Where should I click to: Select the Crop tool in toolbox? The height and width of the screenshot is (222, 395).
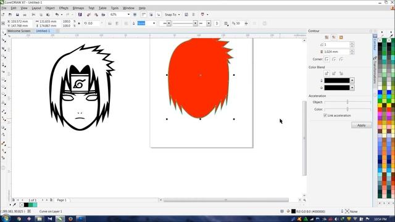tap(4, 49)
